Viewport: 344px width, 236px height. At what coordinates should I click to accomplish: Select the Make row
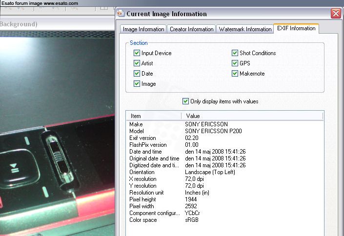tap(225, 124)
